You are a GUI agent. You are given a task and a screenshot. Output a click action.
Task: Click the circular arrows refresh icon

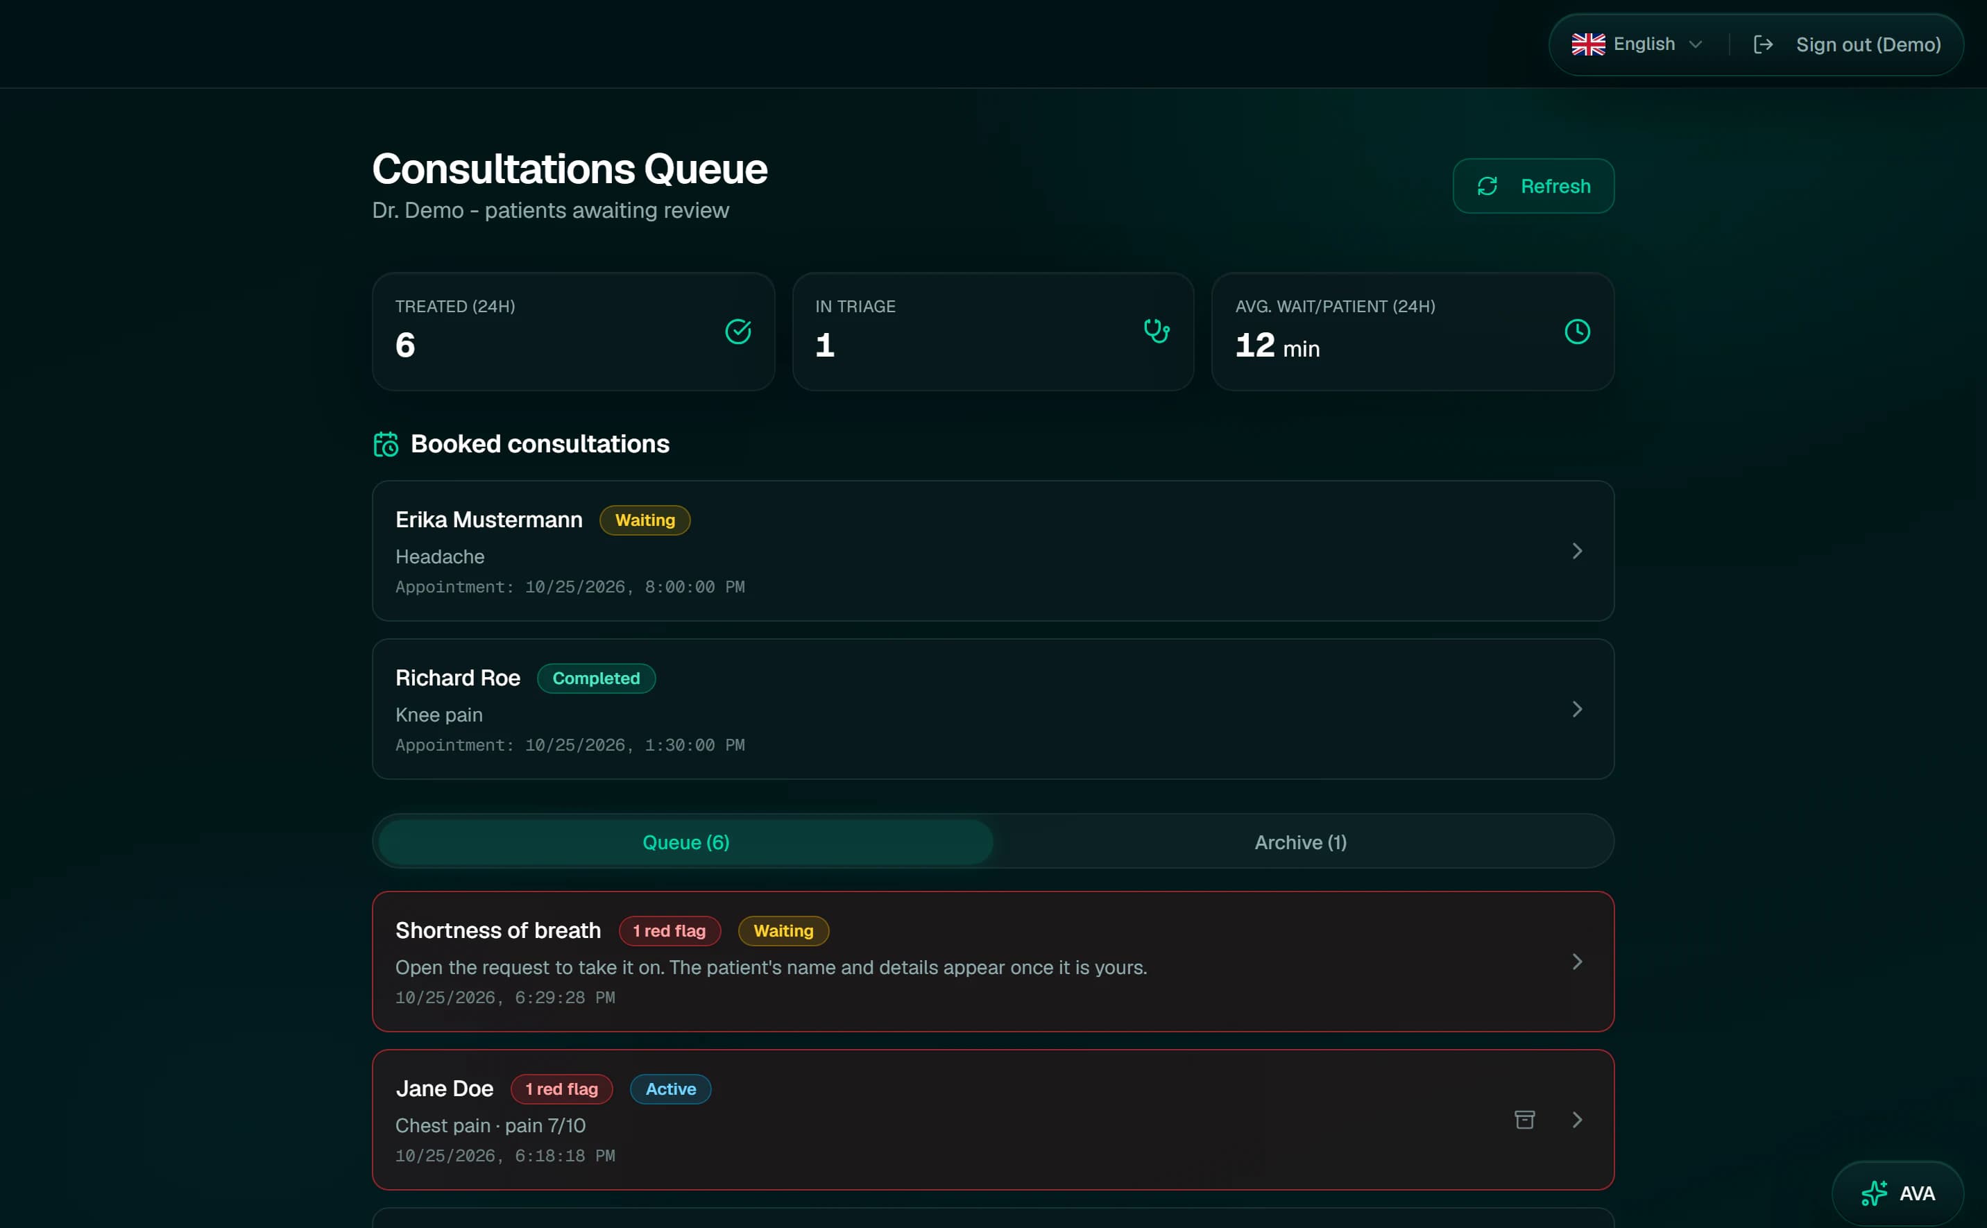pos(1487,186)
